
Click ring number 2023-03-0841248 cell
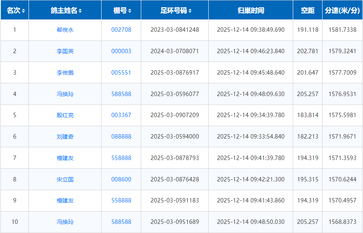tap(175, 30)
